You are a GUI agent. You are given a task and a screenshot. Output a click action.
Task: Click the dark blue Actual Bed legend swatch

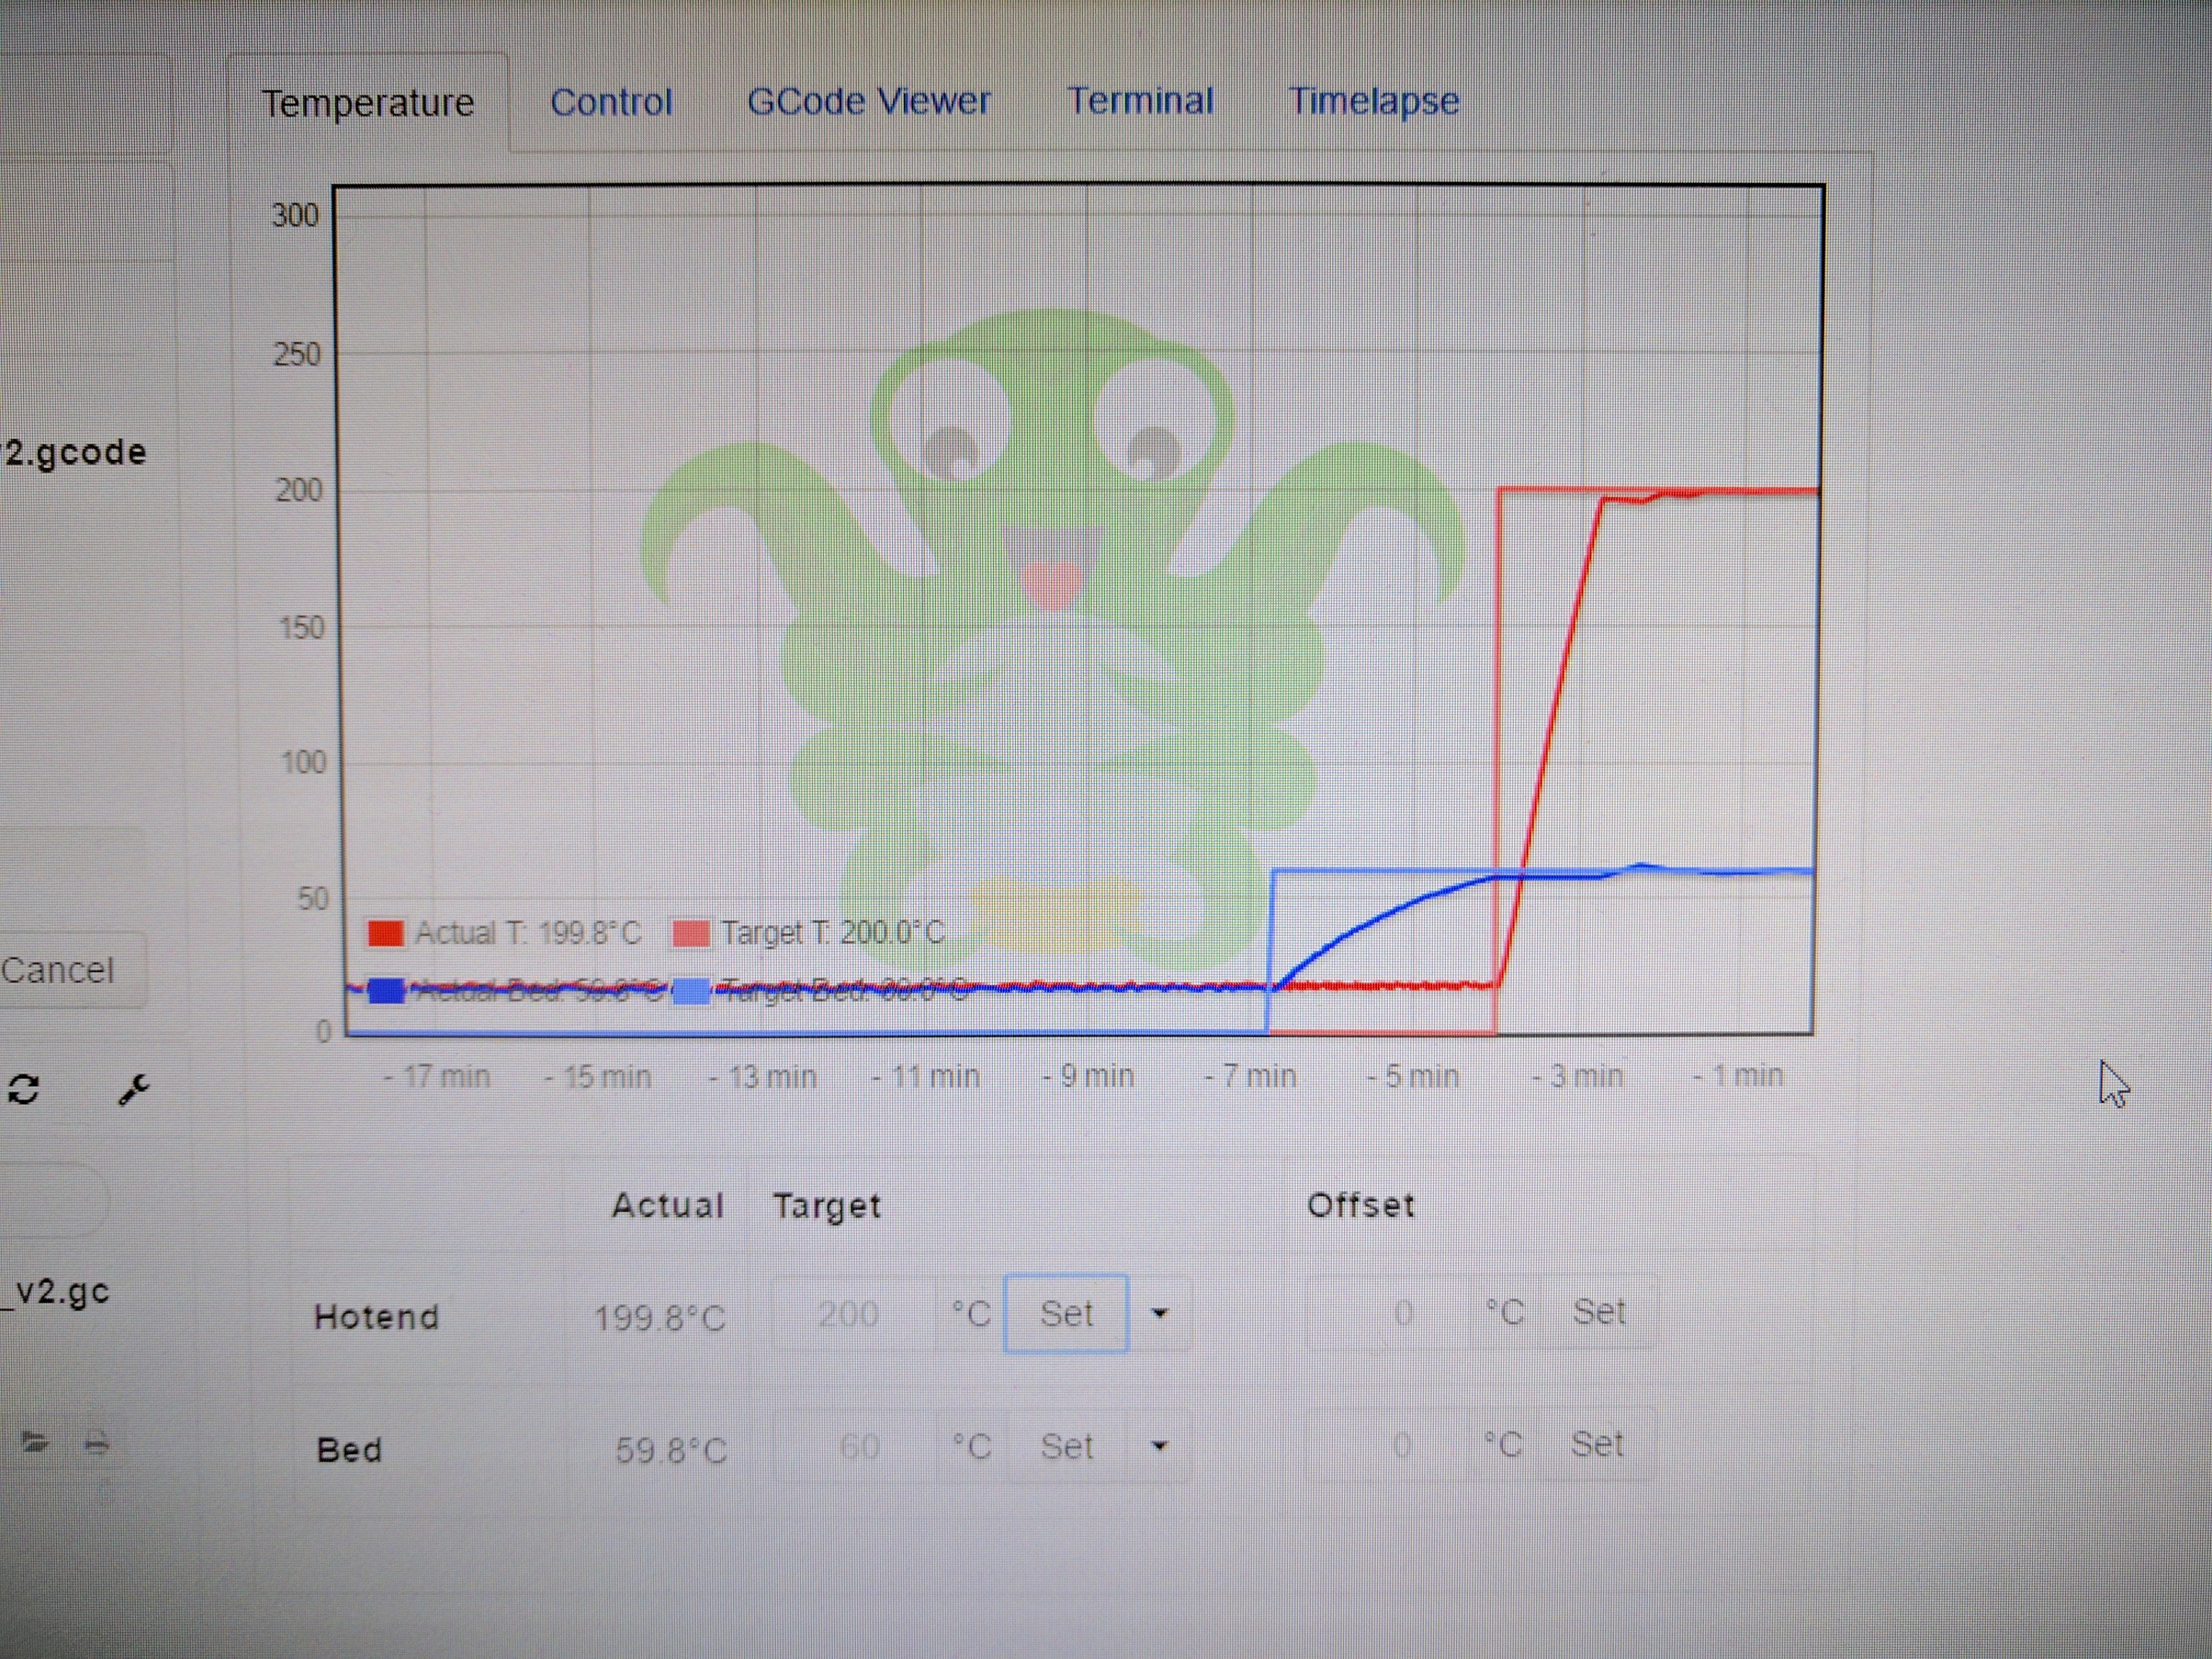tap(386, 990)
